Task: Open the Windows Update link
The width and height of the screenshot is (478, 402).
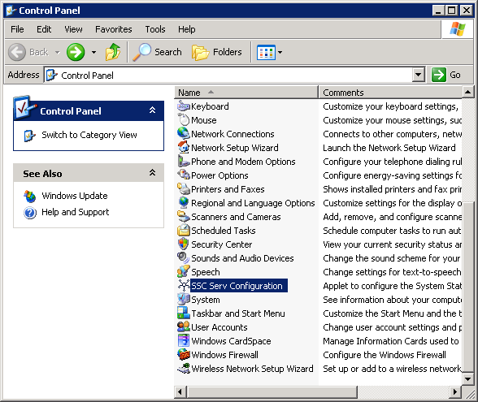Action: click(x=75, y=196)
